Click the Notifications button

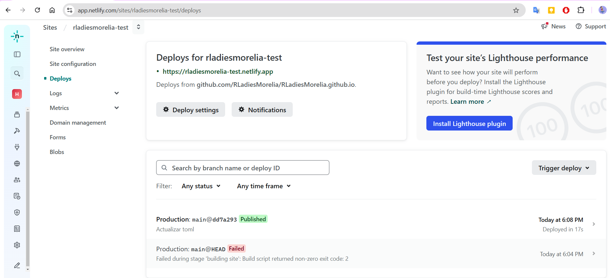coord(262,110)
